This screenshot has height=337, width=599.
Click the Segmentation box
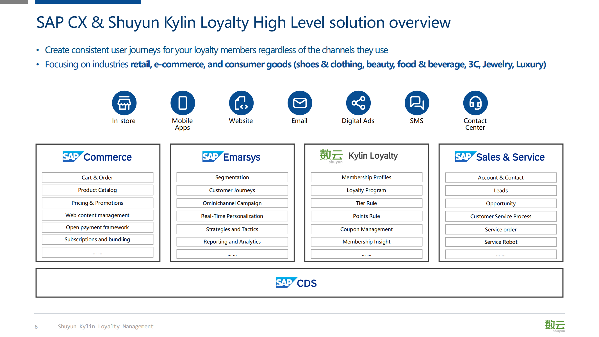pos(232,177)
